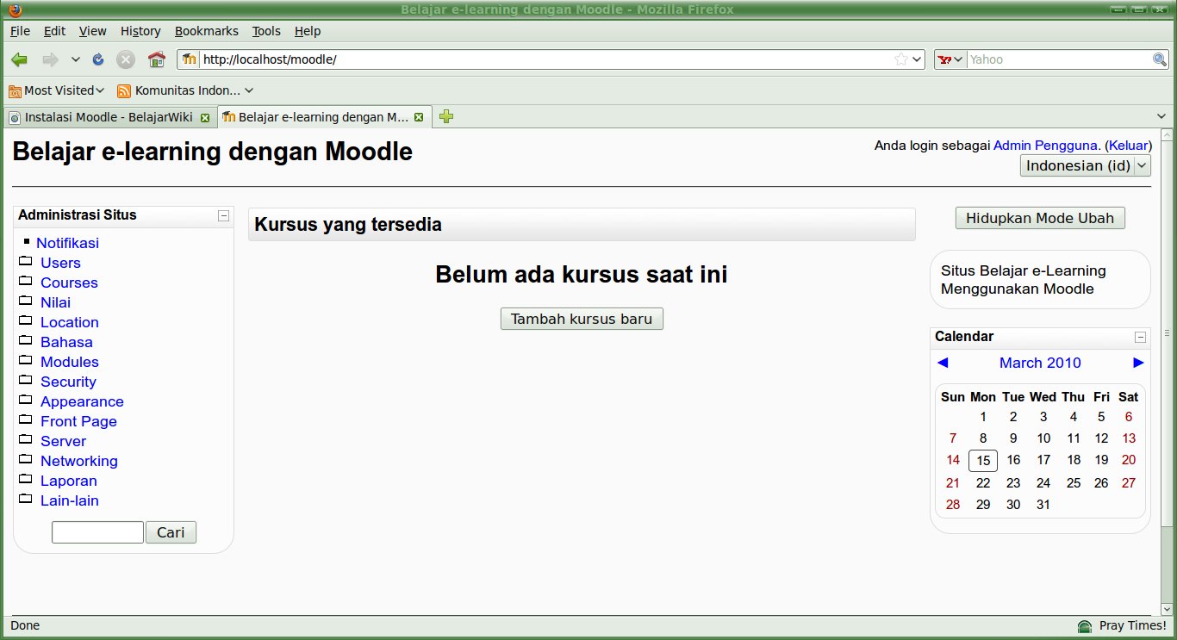Open the Admin Pengguna profile link

[1046, 146]
